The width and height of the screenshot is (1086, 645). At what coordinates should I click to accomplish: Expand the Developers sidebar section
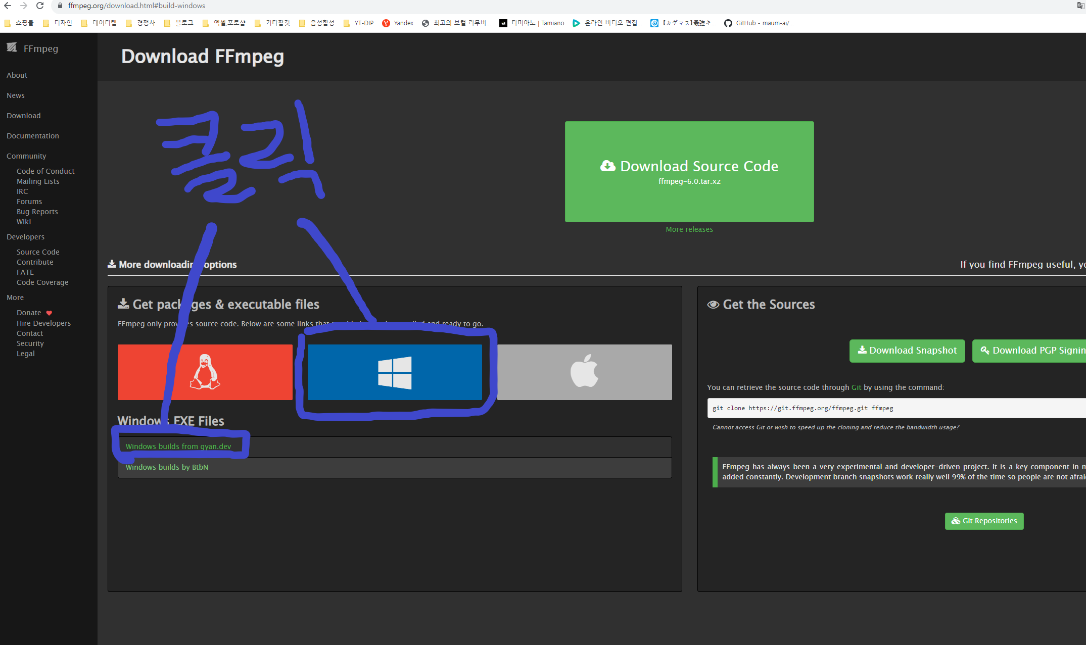(25, 237)
